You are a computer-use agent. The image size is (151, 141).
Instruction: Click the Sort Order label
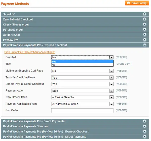12,110
